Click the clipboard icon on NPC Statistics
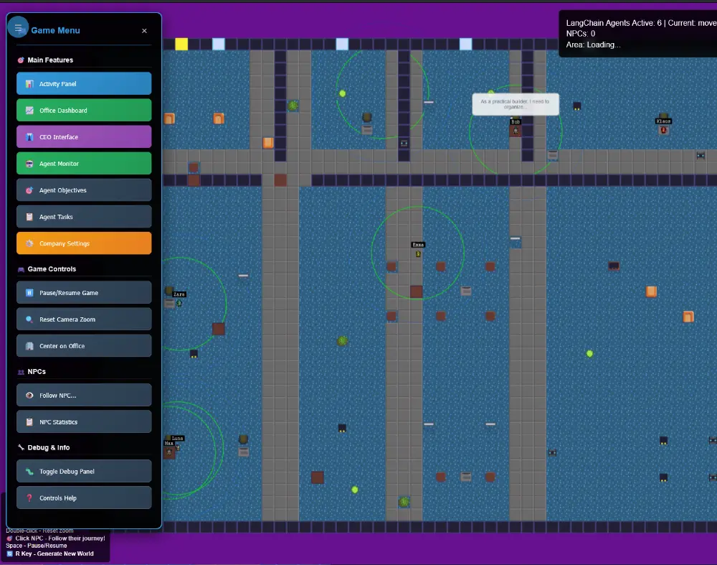 pos(29,421)
